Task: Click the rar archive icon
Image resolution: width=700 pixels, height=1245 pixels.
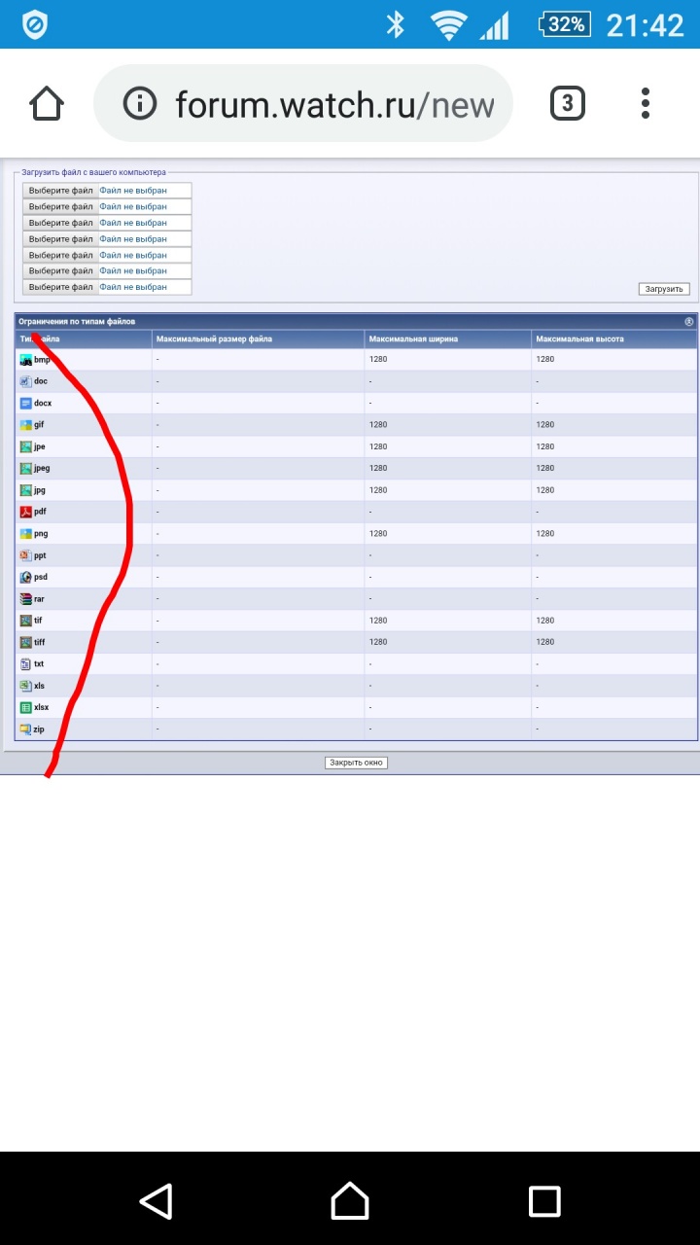Action: tap(26, 599)
